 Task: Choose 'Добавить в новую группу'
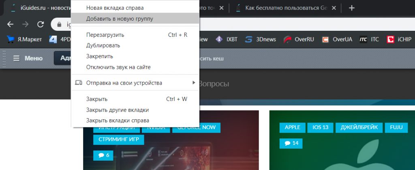click(x=135, y=19)
